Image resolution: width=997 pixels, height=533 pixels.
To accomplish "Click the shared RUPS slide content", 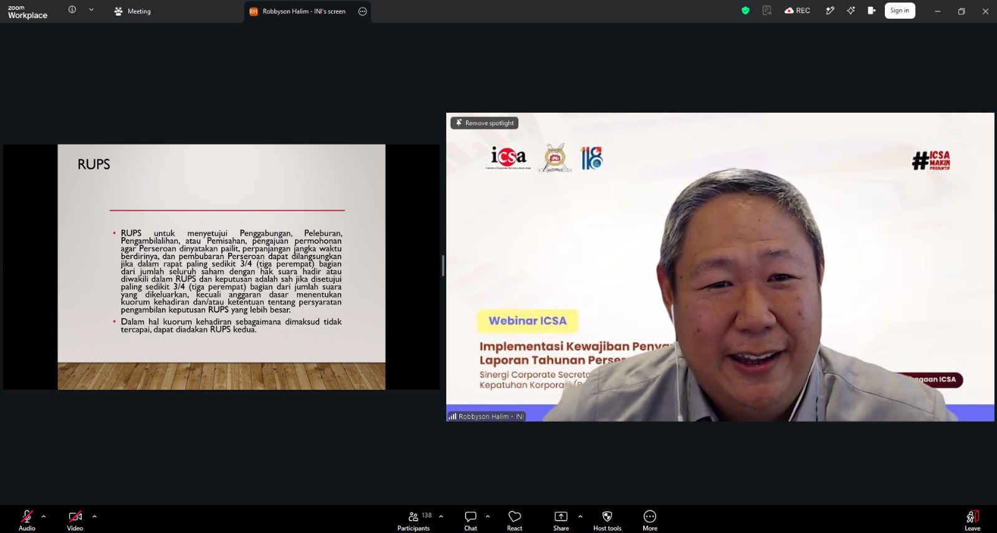I will (221, 267).
